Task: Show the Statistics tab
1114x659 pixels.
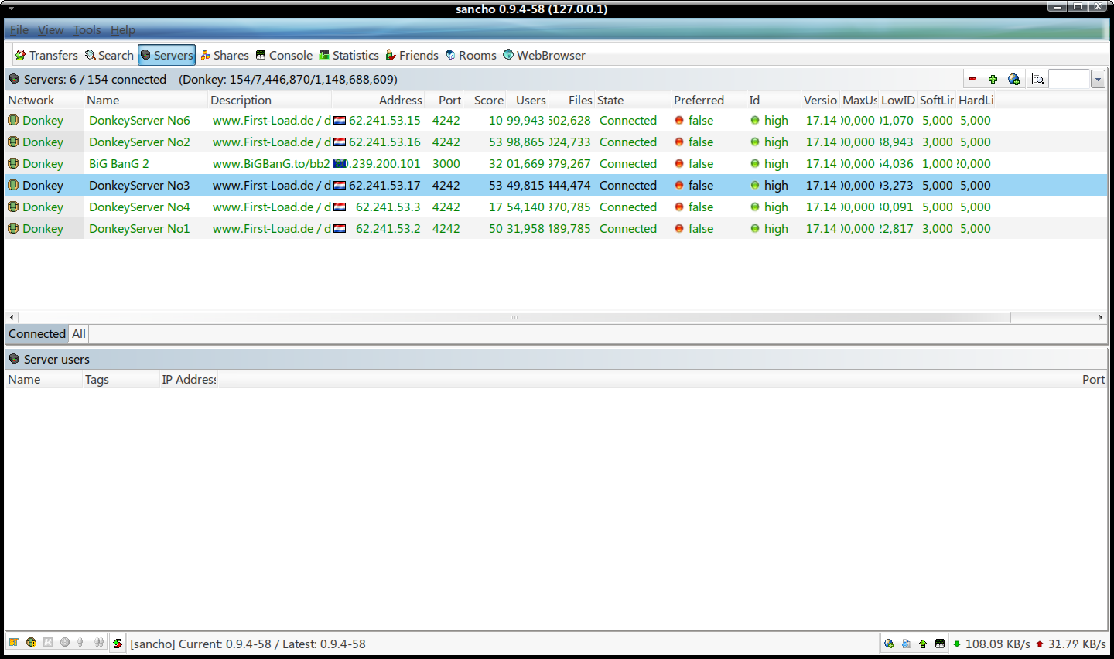Action: coord(349,55)
